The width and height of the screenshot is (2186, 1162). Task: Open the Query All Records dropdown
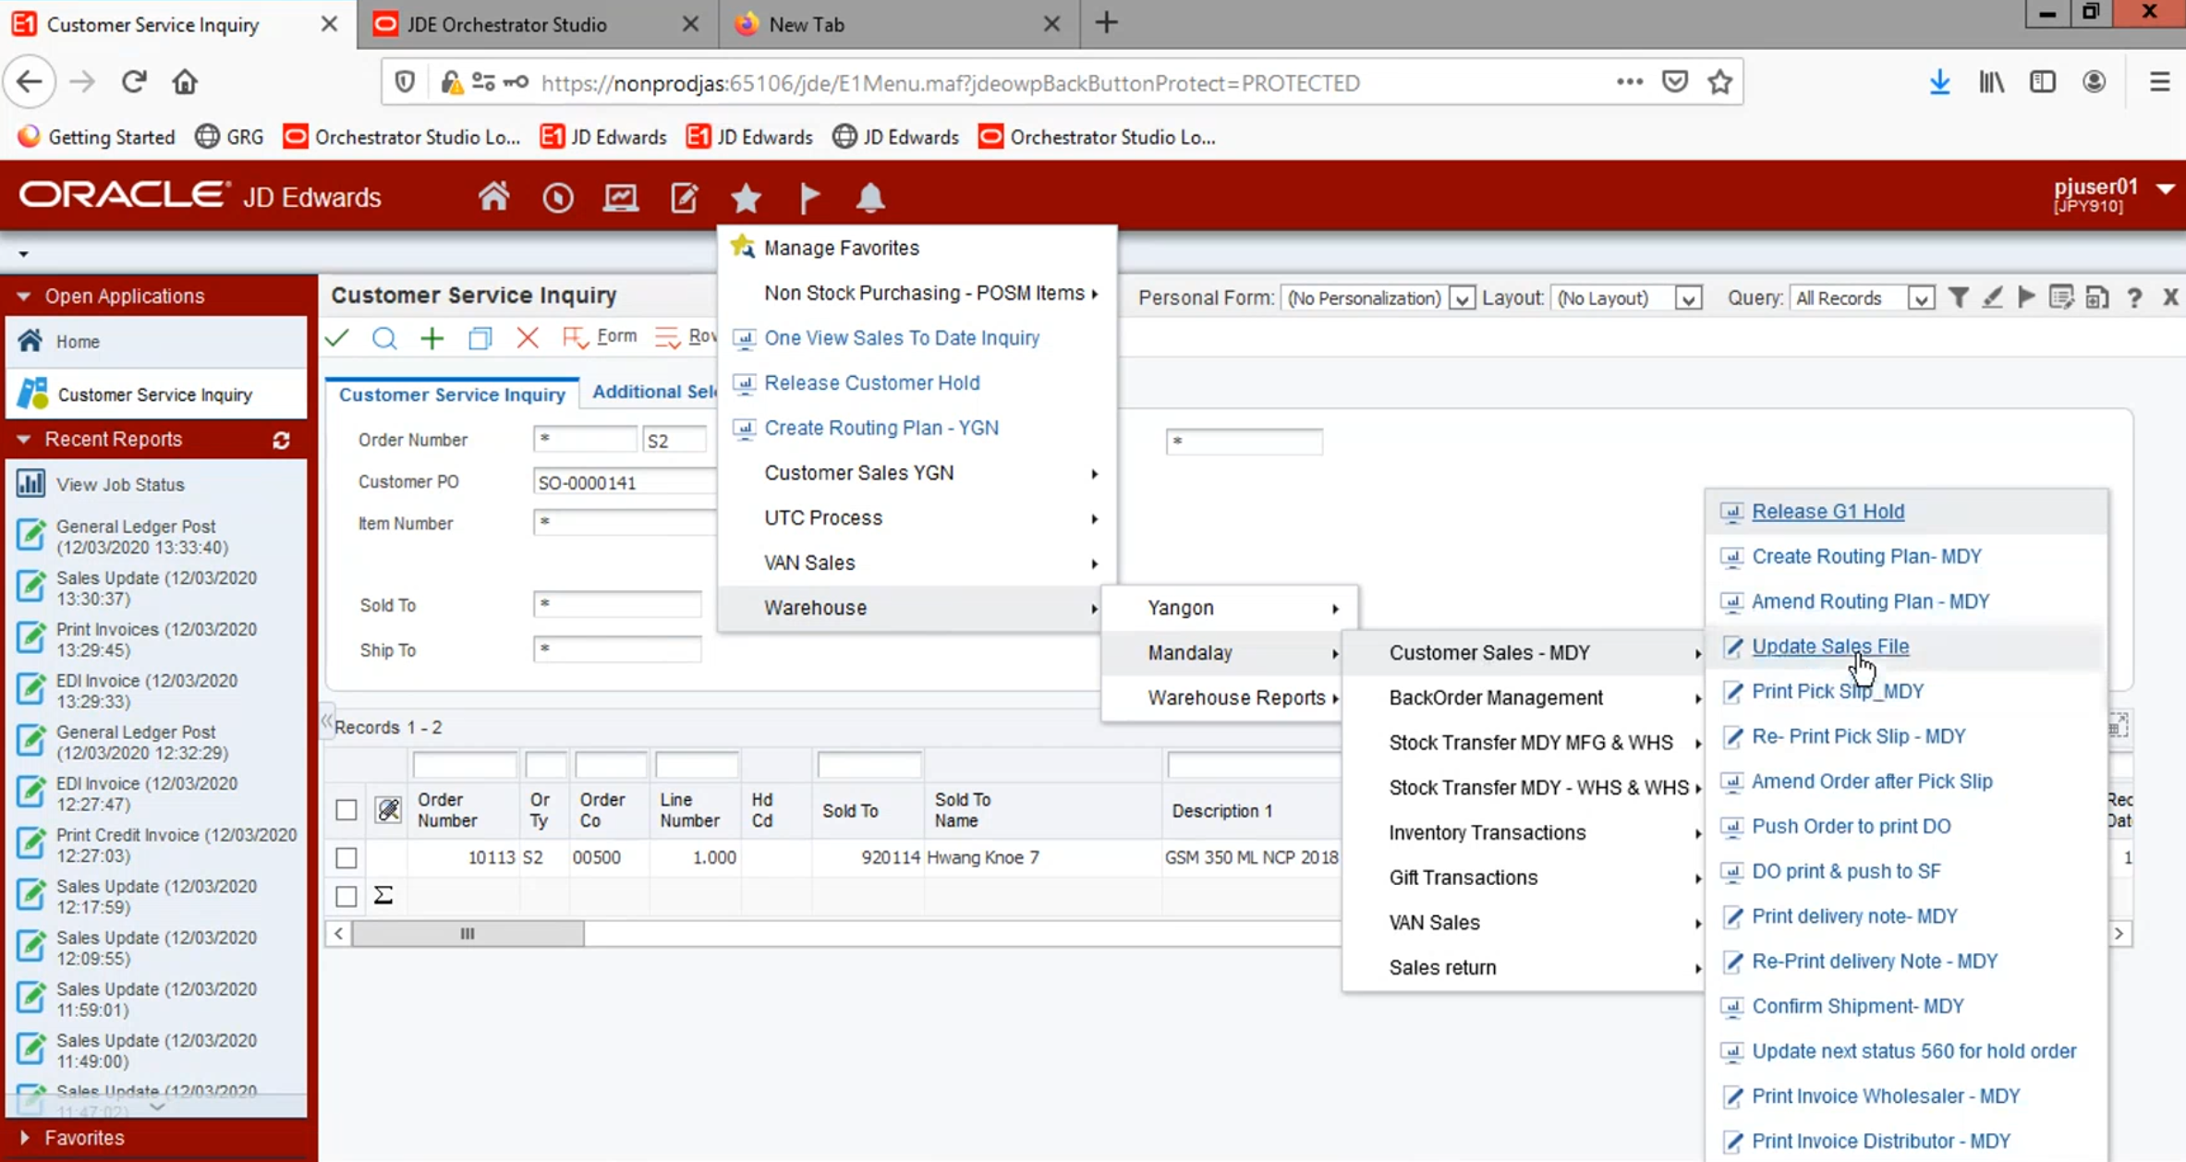(x=1921, y=298)
